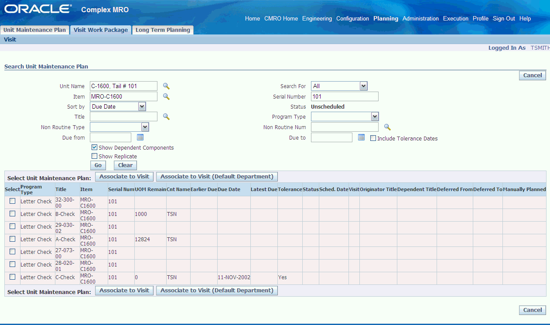This screenshot has width=550, height=325.
Task: Select the A-Check row checkbox
Action: 12,239
